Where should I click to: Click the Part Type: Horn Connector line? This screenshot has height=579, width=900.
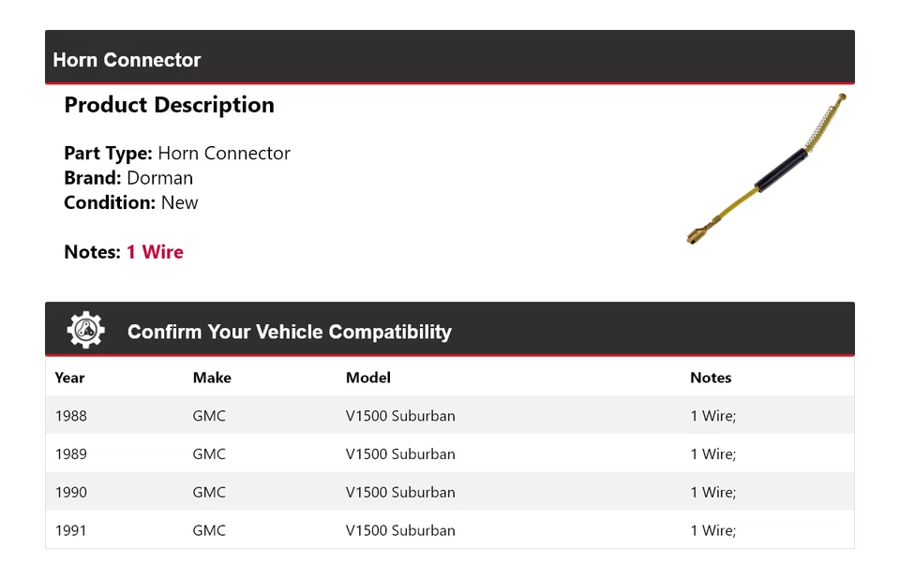tap(177, 154)
